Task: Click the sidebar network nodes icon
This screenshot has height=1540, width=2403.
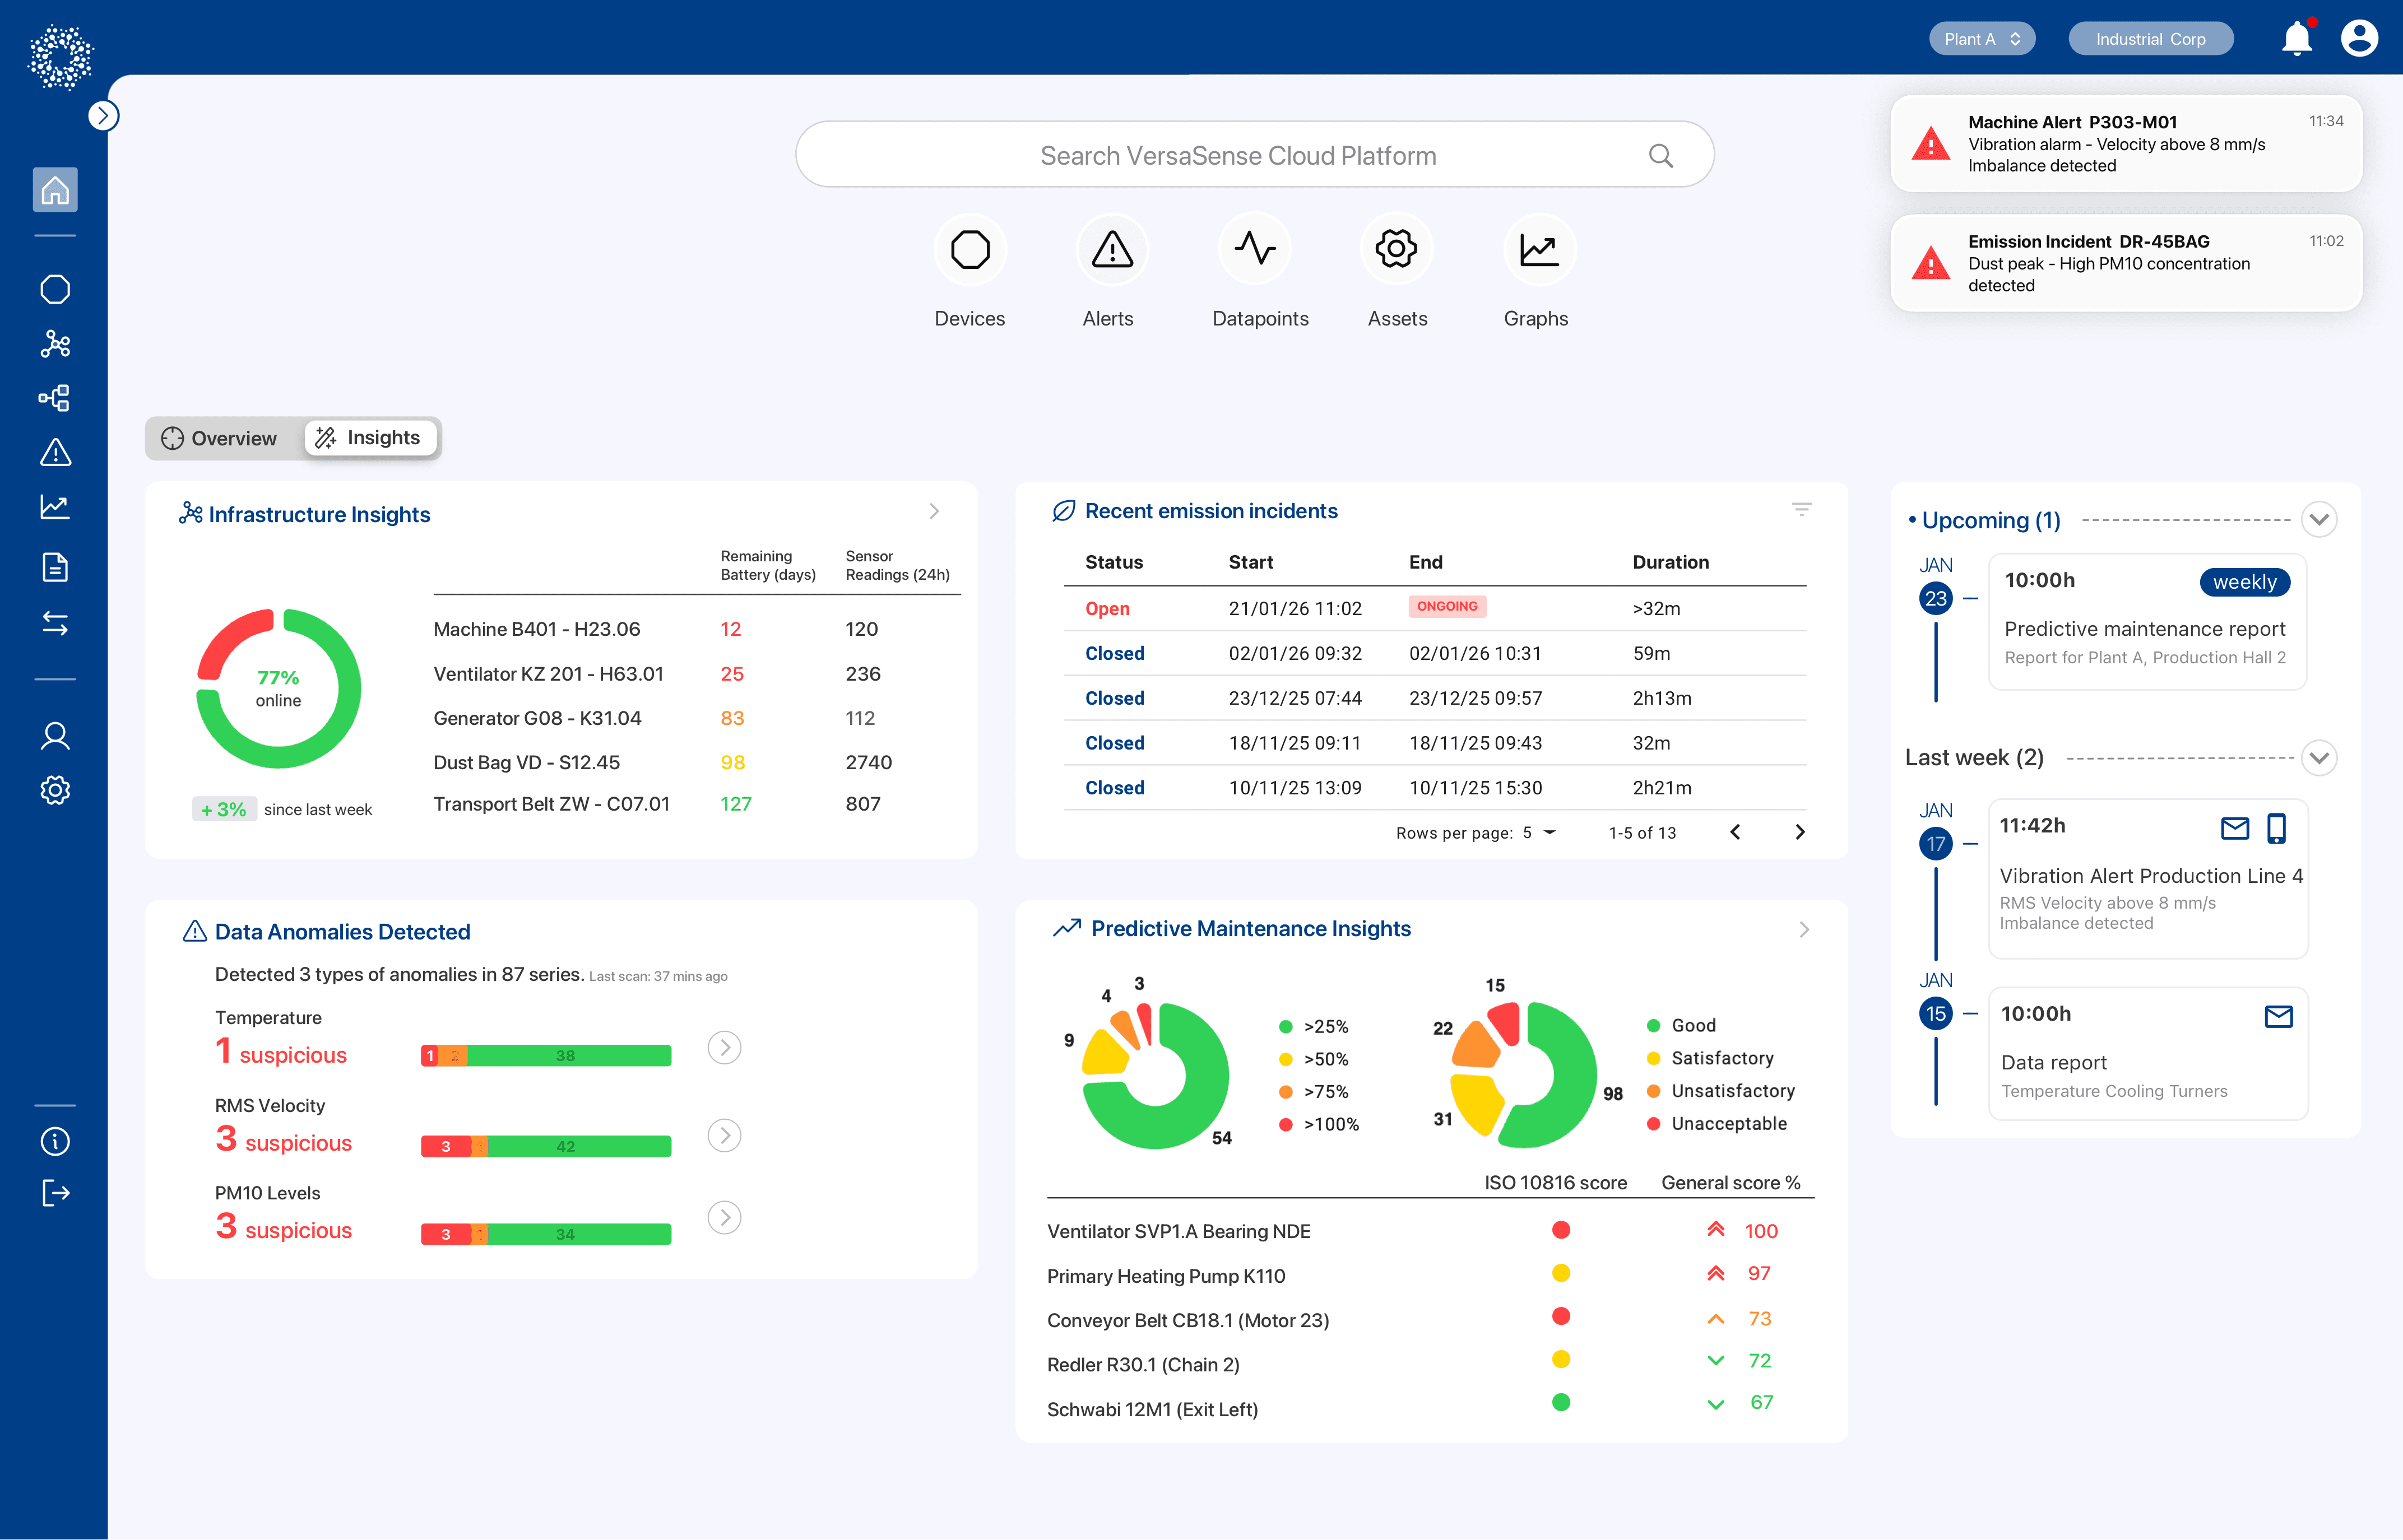Action: click(55, 345)
